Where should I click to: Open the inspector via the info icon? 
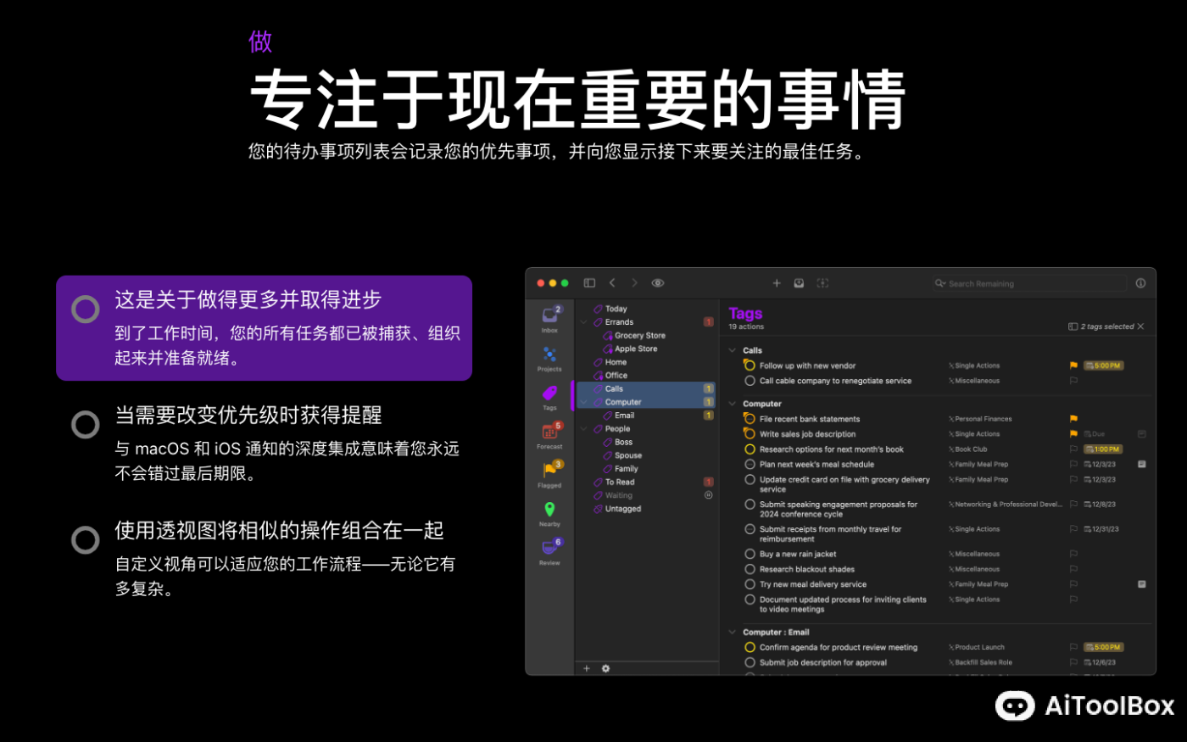click(x=1140, y=283)
